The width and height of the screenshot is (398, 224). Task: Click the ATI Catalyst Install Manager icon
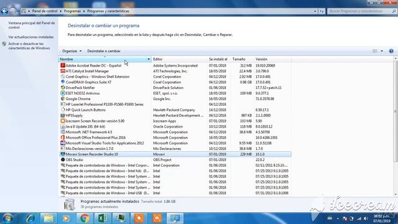[63, 71]
